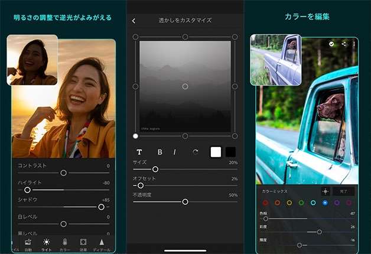
Task: Select middle-right watermark anchor point
Action: click(x=235, y=87)
